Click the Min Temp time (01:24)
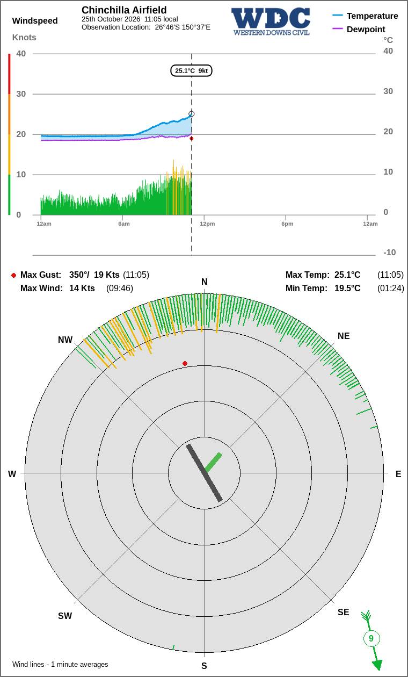Screen dimensions: 408x677 pyautogui.click(x=391, y=289)
